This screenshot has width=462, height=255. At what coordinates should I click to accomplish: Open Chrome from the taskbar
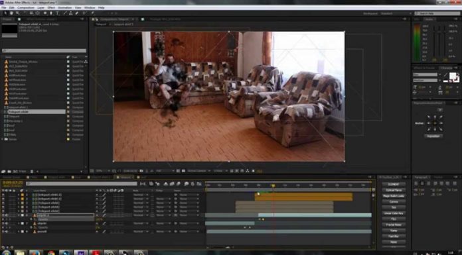pos(51,252)
